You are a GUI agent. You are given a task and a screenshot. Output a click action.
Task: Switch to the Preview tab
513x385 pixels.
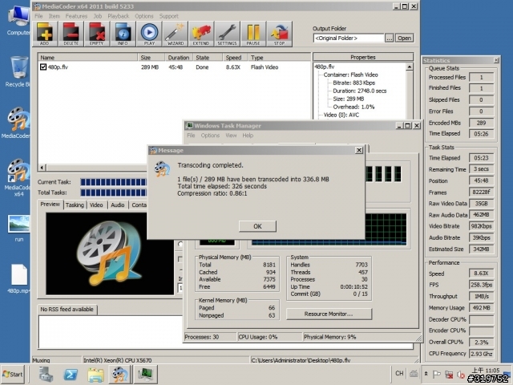50,205
